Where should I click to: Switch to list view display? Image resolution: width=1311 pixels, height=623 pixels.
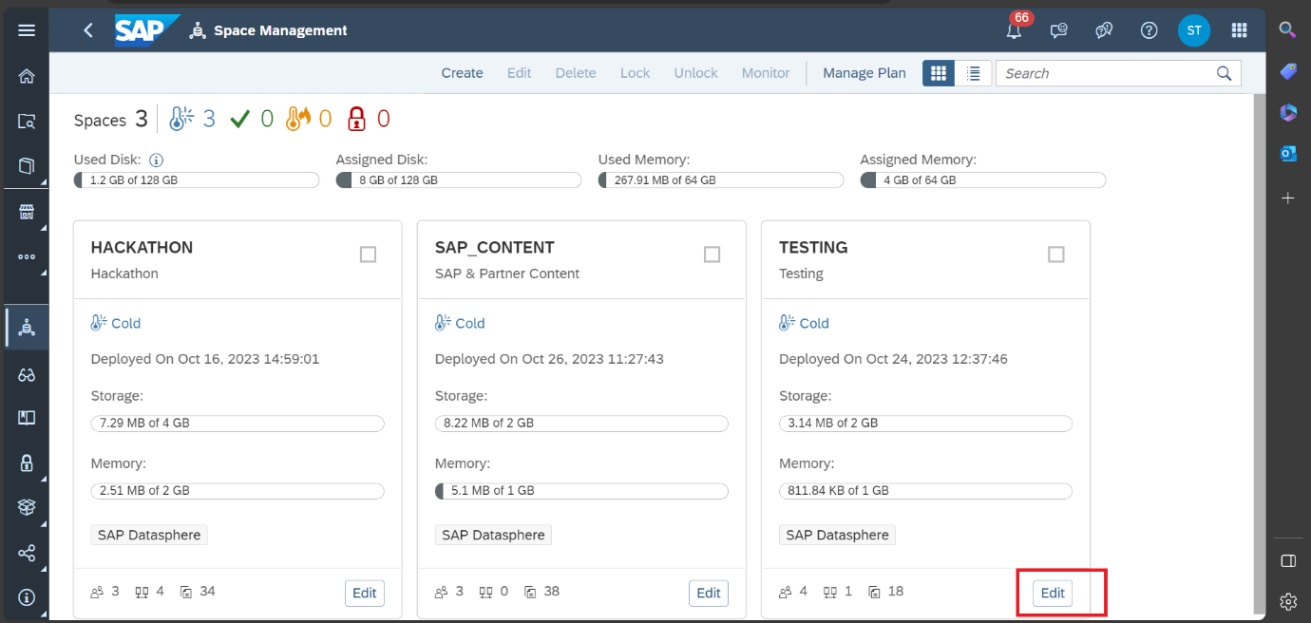[973, 73]
